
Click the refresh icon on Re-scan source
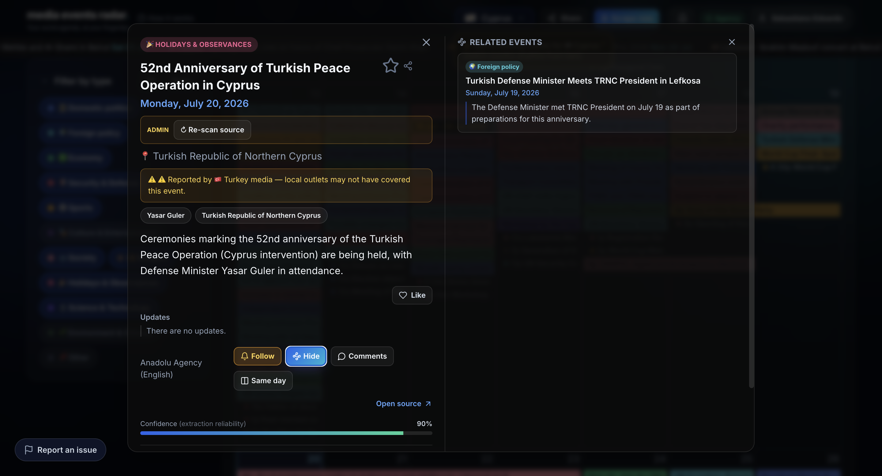point(183,130)
